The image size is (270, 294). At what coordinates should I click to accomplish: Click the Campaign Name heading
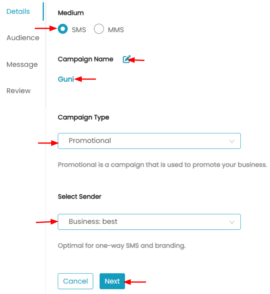tap(86, 59)
